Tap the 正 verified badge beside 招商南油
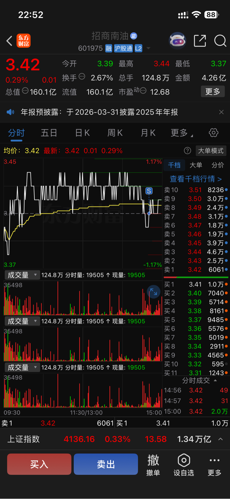 coord(134,36)
